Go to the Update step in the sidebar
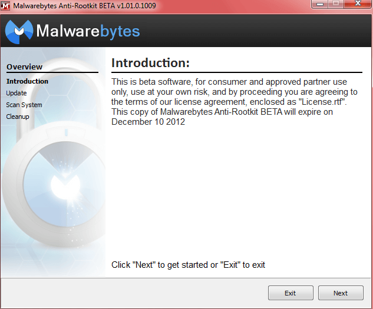 pos(16,93)
